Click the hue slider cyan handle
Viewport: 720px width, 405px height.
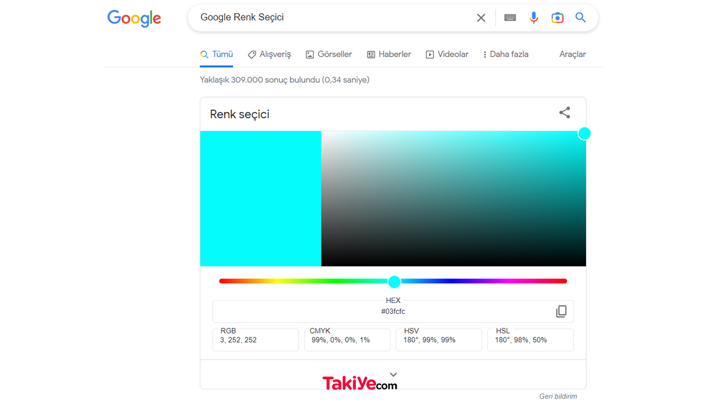(x=394, y=281)
